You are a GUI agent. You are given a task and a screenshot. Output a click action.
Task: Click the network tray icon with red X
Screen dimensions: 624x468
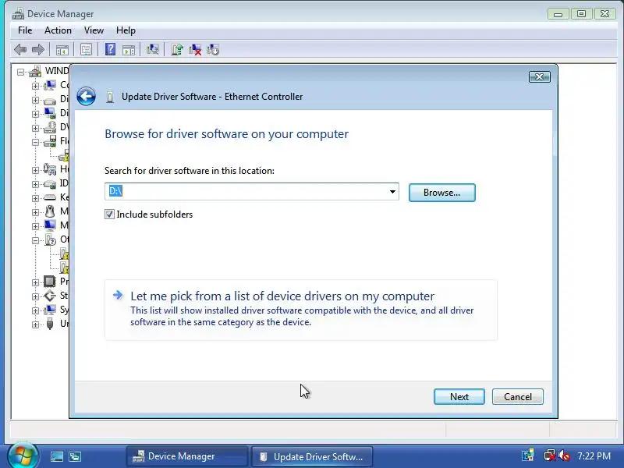point(550,456)
